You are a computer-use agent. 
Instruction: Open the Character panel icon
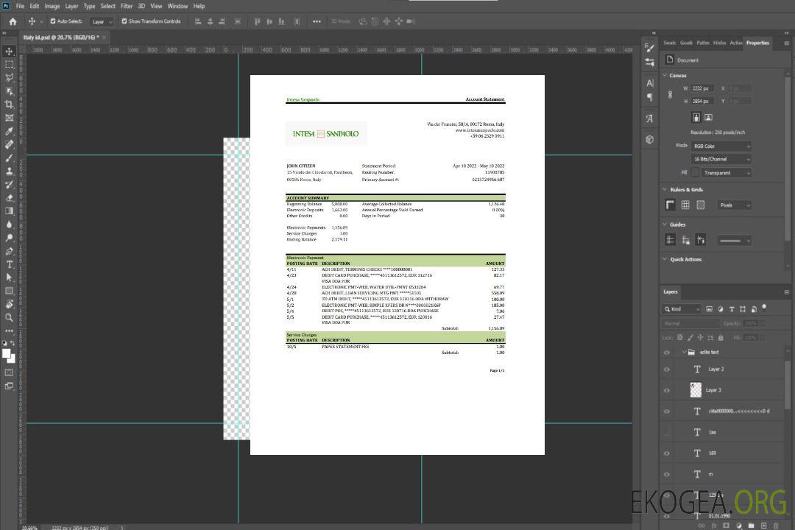tap(650, 83)
